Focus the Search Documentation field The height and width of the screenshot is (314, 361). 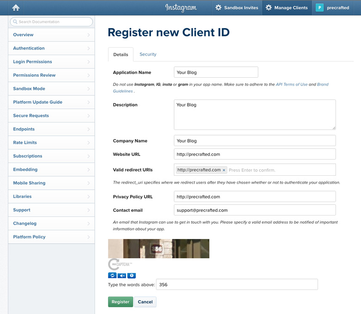(x=51, y=22)
